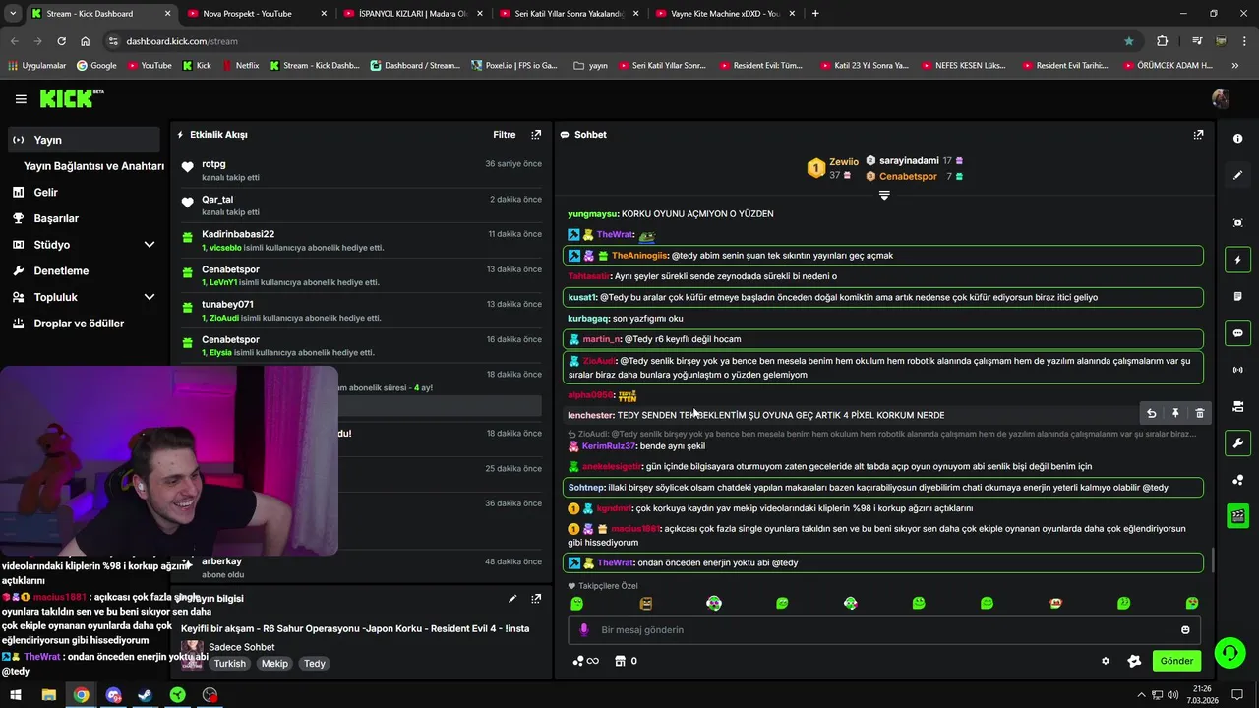
Task: Open the Windows Start menu
Action: pos(16,695)
